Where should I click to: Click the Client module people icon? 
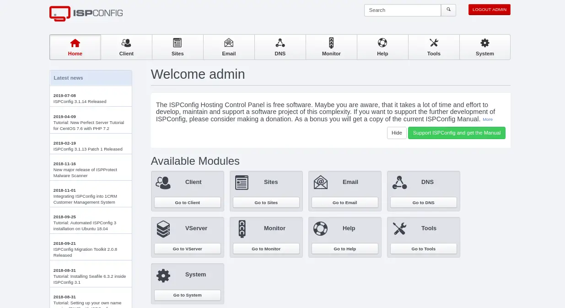click(163, 183)
